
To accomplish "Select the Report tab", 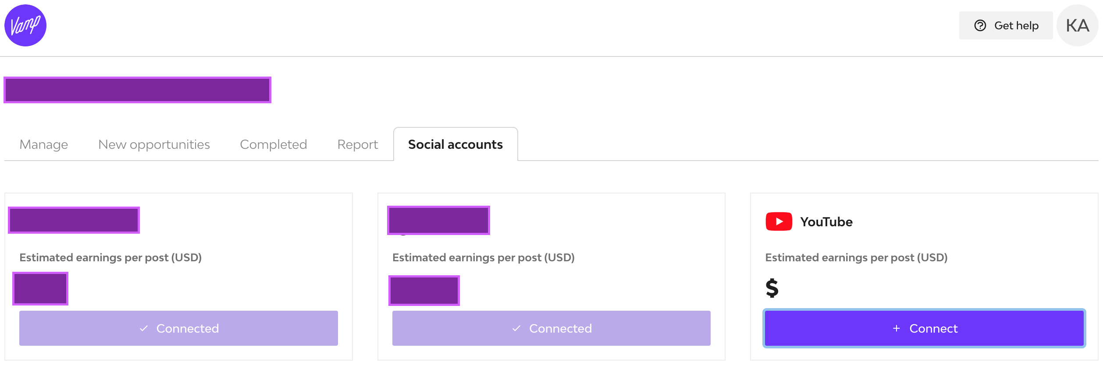I will pyautogui.click(x=357, y=144).
